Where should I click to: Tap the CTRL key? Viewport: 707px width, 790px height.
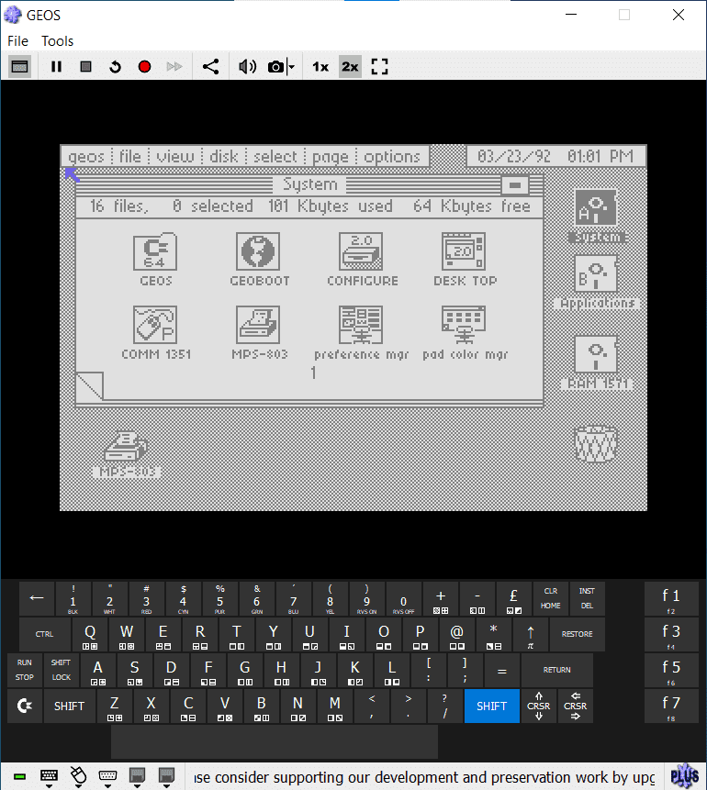(44, 634)
